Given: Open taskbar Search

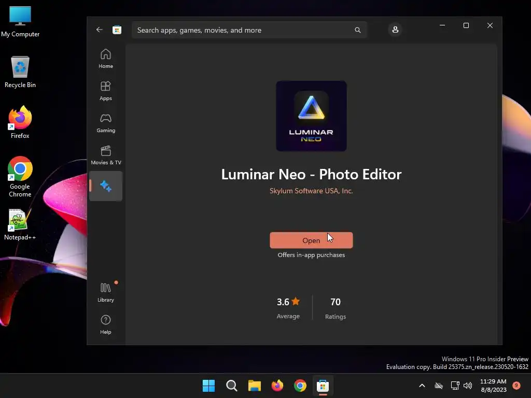Looking at the screenshot, I should [232, 386].
